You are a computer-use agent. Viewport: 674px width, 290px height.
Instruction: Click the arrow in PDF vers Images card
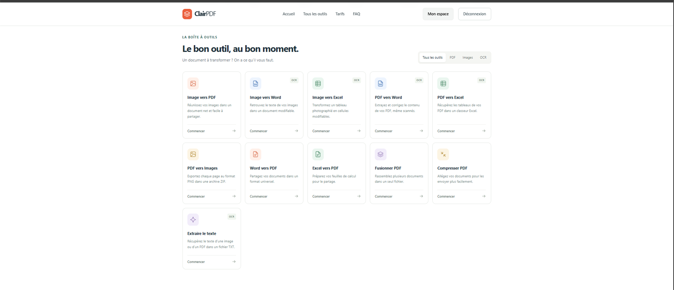(234, 196)
